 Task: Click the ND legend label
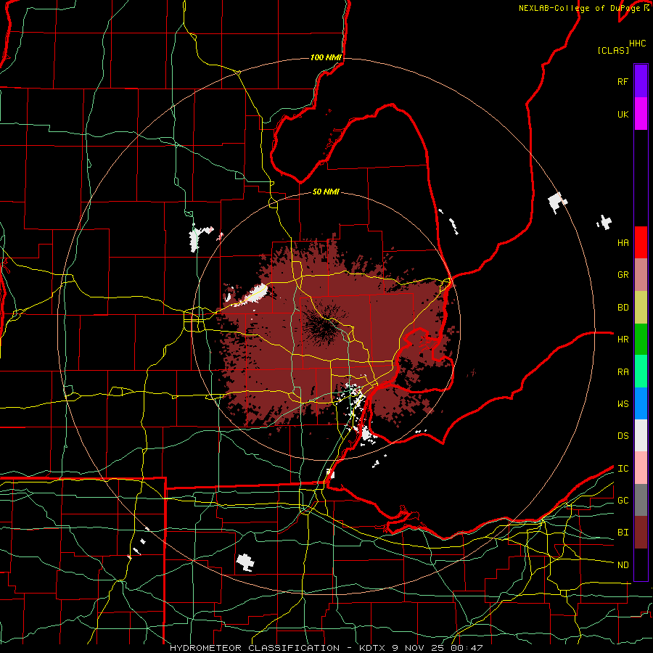(623, 565)
